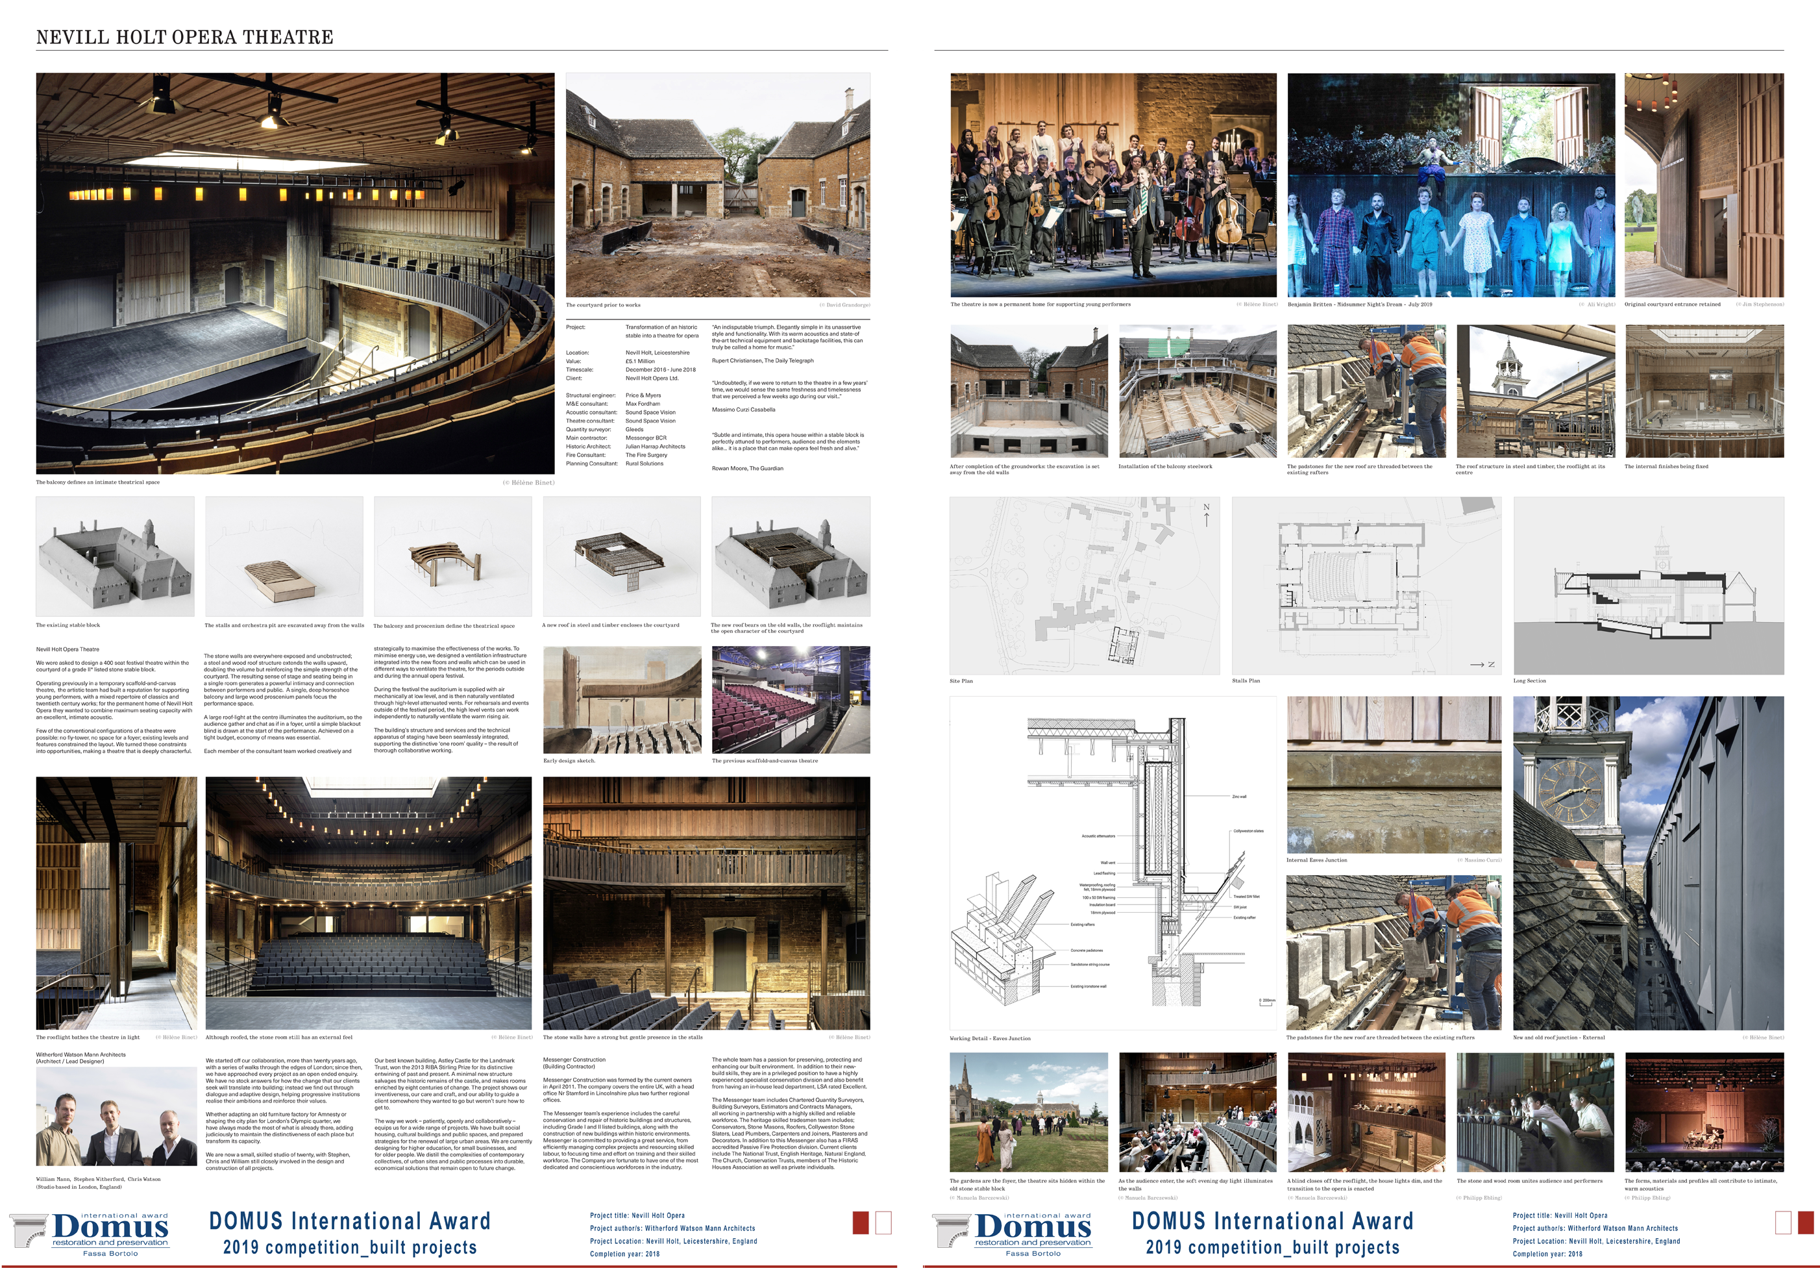Select the large balcony theatre interior photo

[295, 273]
